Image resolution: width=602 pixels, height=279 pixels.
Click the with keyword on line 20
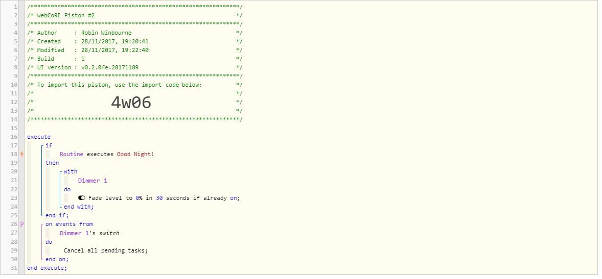71,172
